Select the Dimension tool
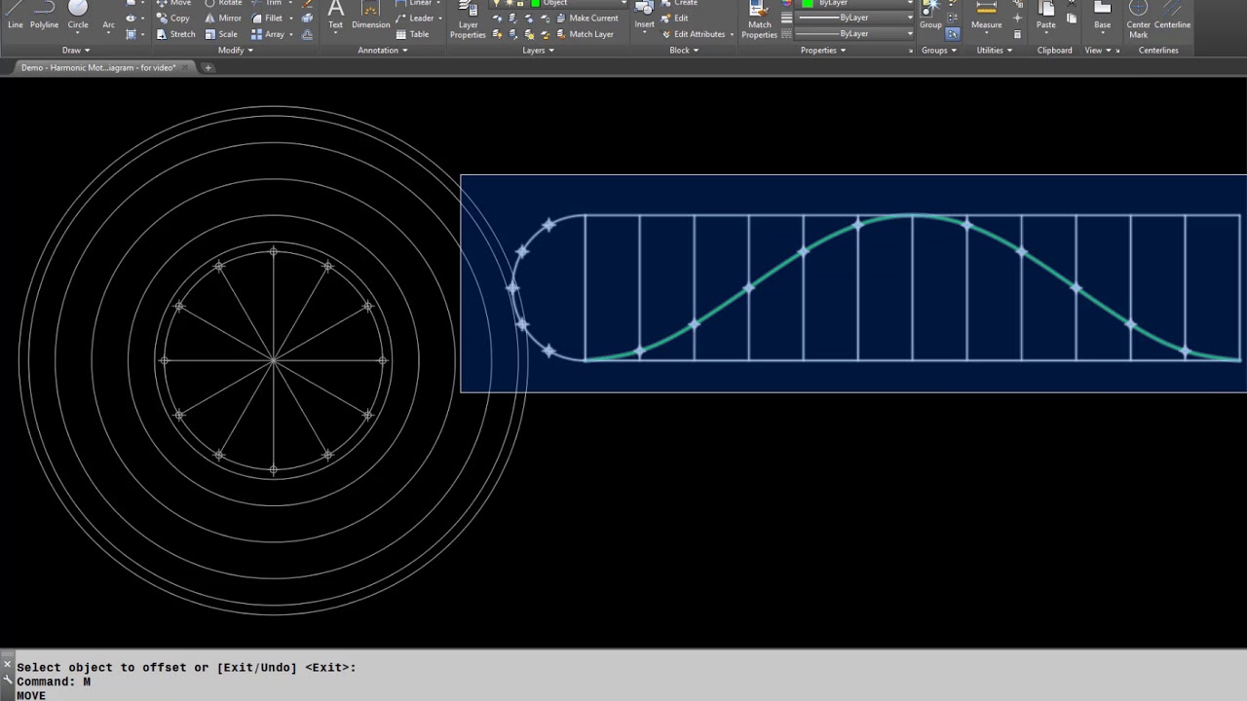The width and height of the screenshot is (1247, 701). click(x=370, y=15)
